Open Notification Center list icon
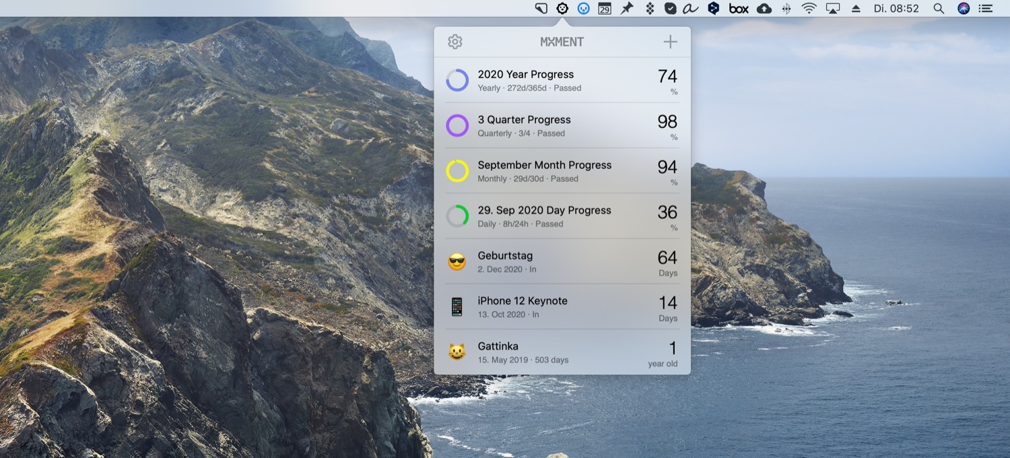Image resolution: width=1010 pixels, height=458 pixels. (986, 9)
